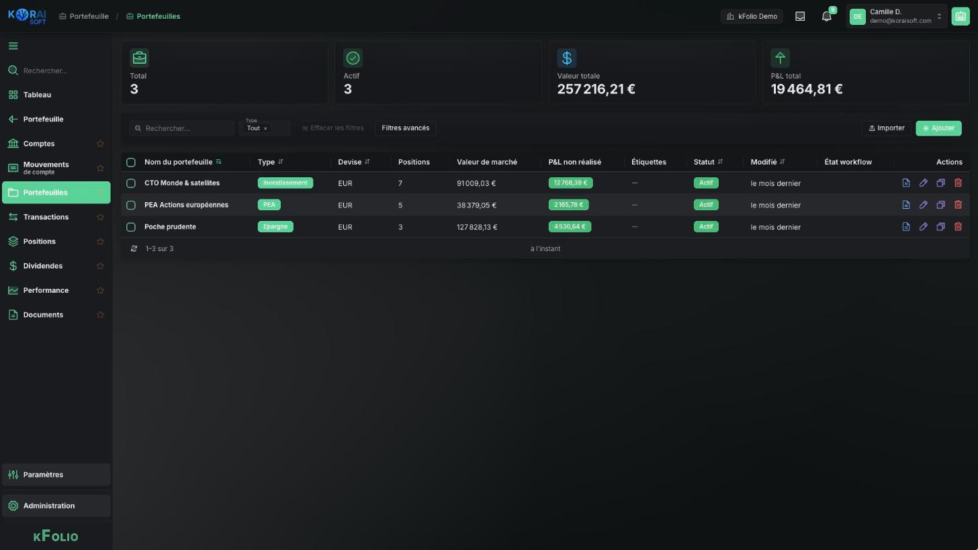Sort by Devise column header
The image size is (978, 550).
pyautogui.click(x=354, y=162)
